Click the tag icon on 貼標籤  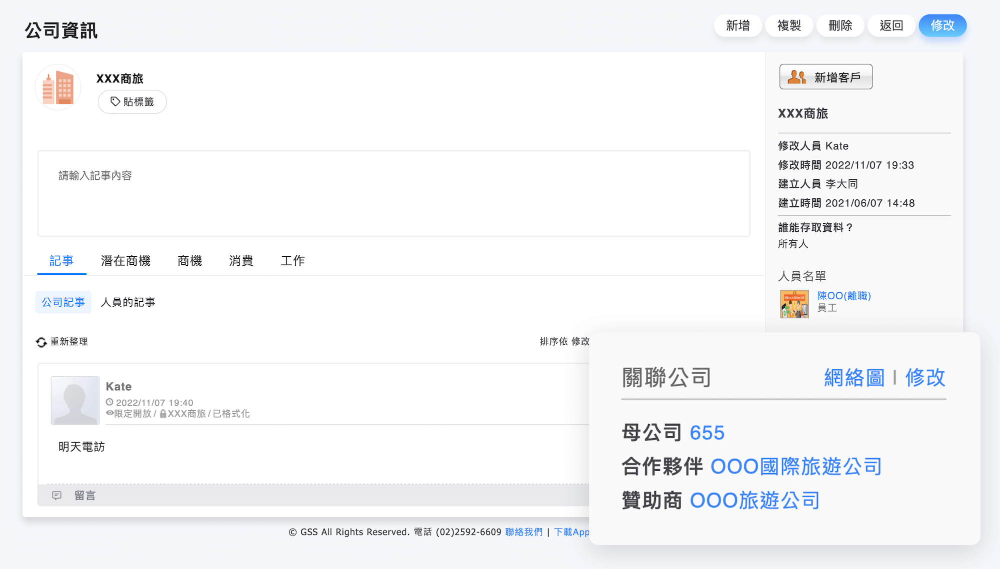coord(115,101)
